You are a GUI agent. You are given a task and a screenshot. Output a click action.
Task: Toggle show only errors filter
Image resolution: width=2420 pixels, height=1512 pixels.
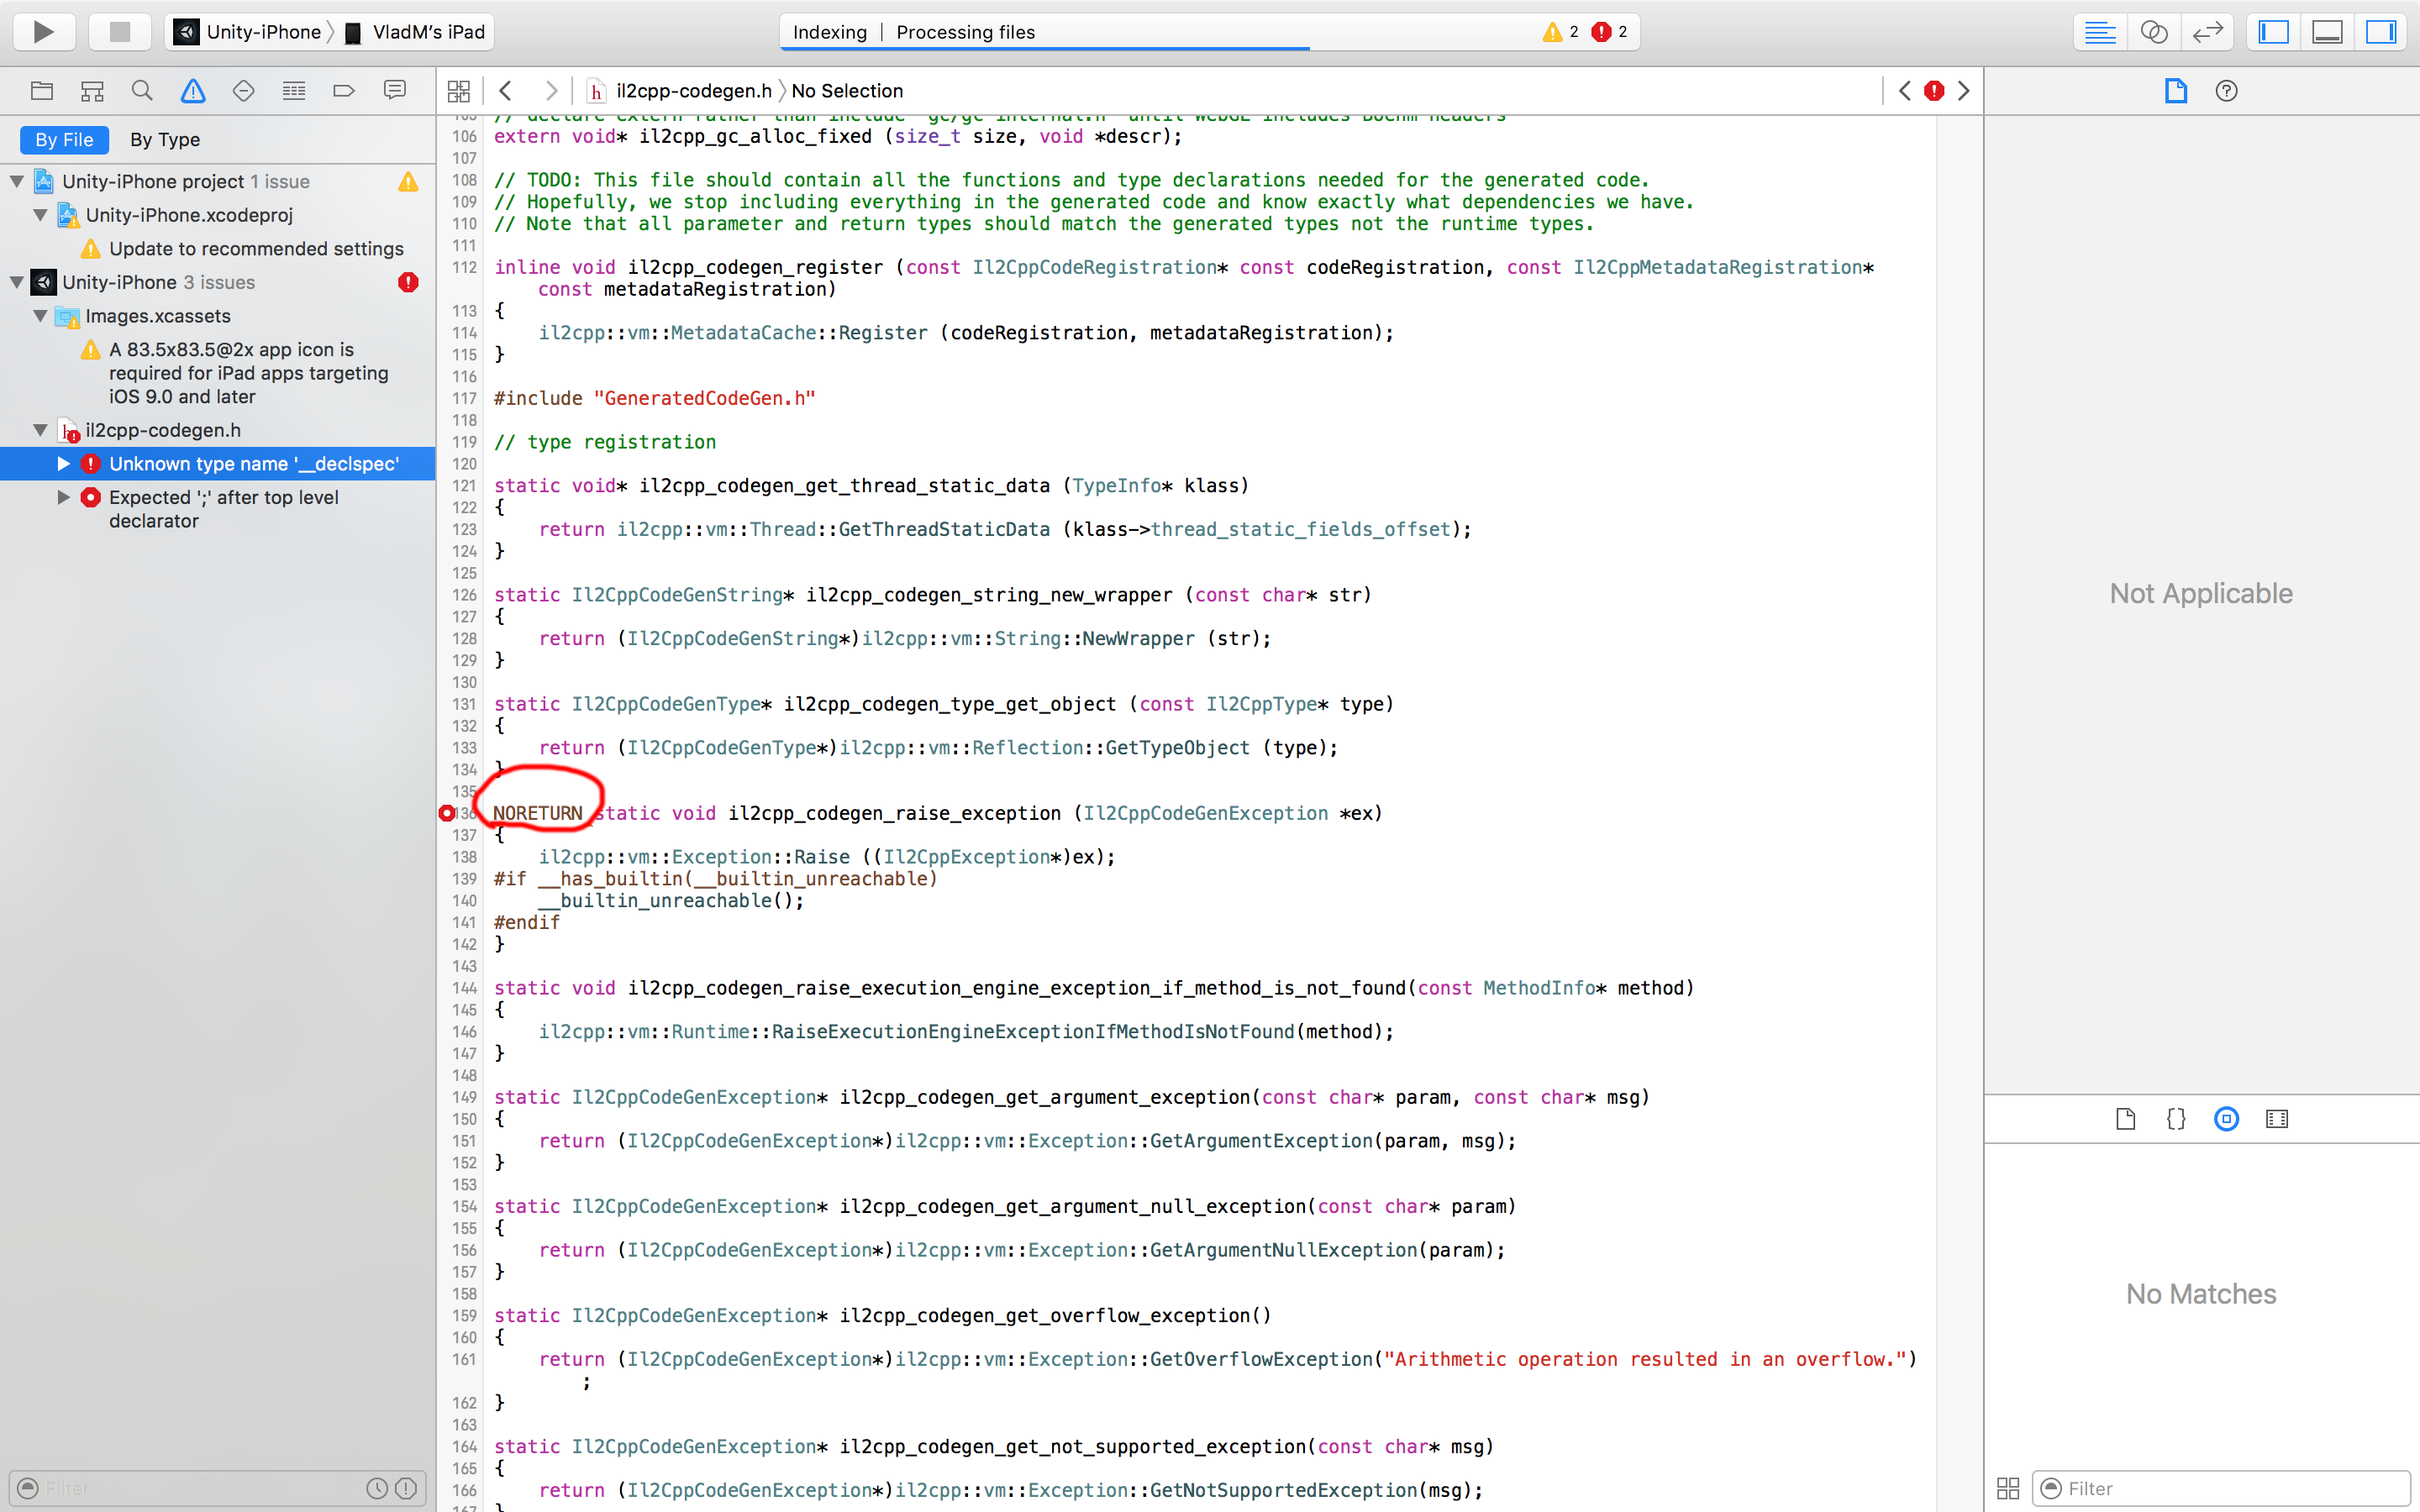coord(406,1488)
